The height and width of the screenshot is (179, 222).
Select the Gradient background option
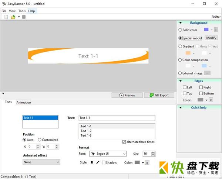click(180, 47)
